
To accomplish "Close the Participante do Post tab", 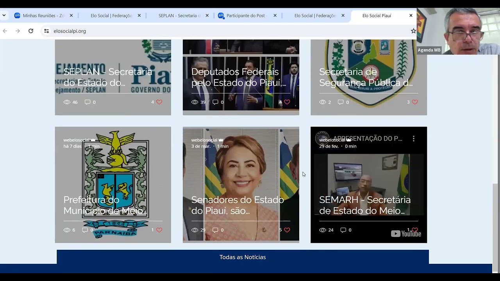I will click(275, 16).
